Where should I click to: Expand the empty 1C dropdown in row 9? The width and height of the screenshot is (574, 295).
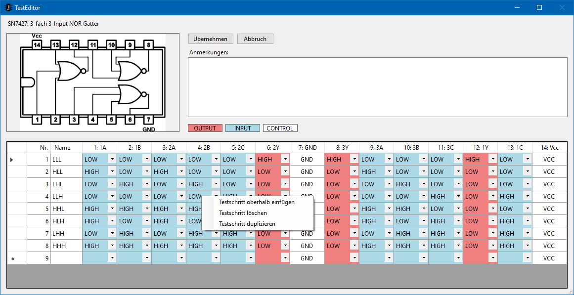[x=527, y=258]
